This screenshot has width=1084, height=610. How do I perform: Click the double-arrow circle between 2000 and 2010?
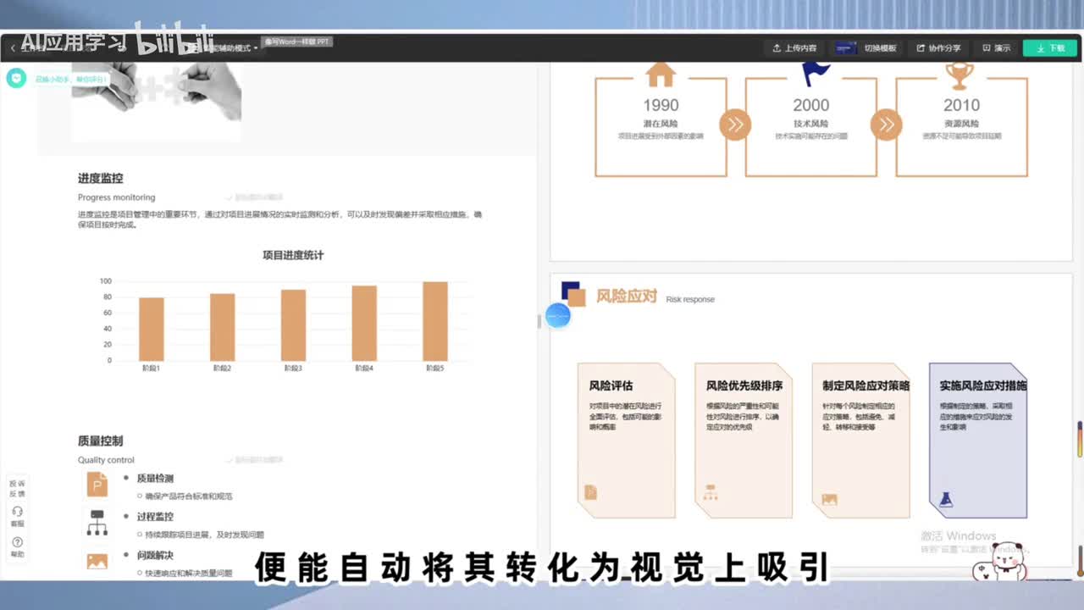click(886, 125)
